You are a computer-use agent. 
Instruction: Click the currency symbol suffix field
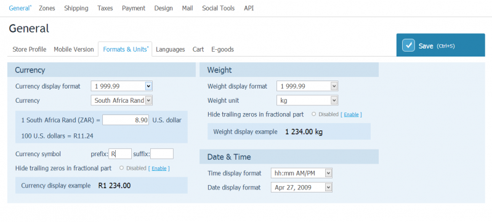click(162, 154)
